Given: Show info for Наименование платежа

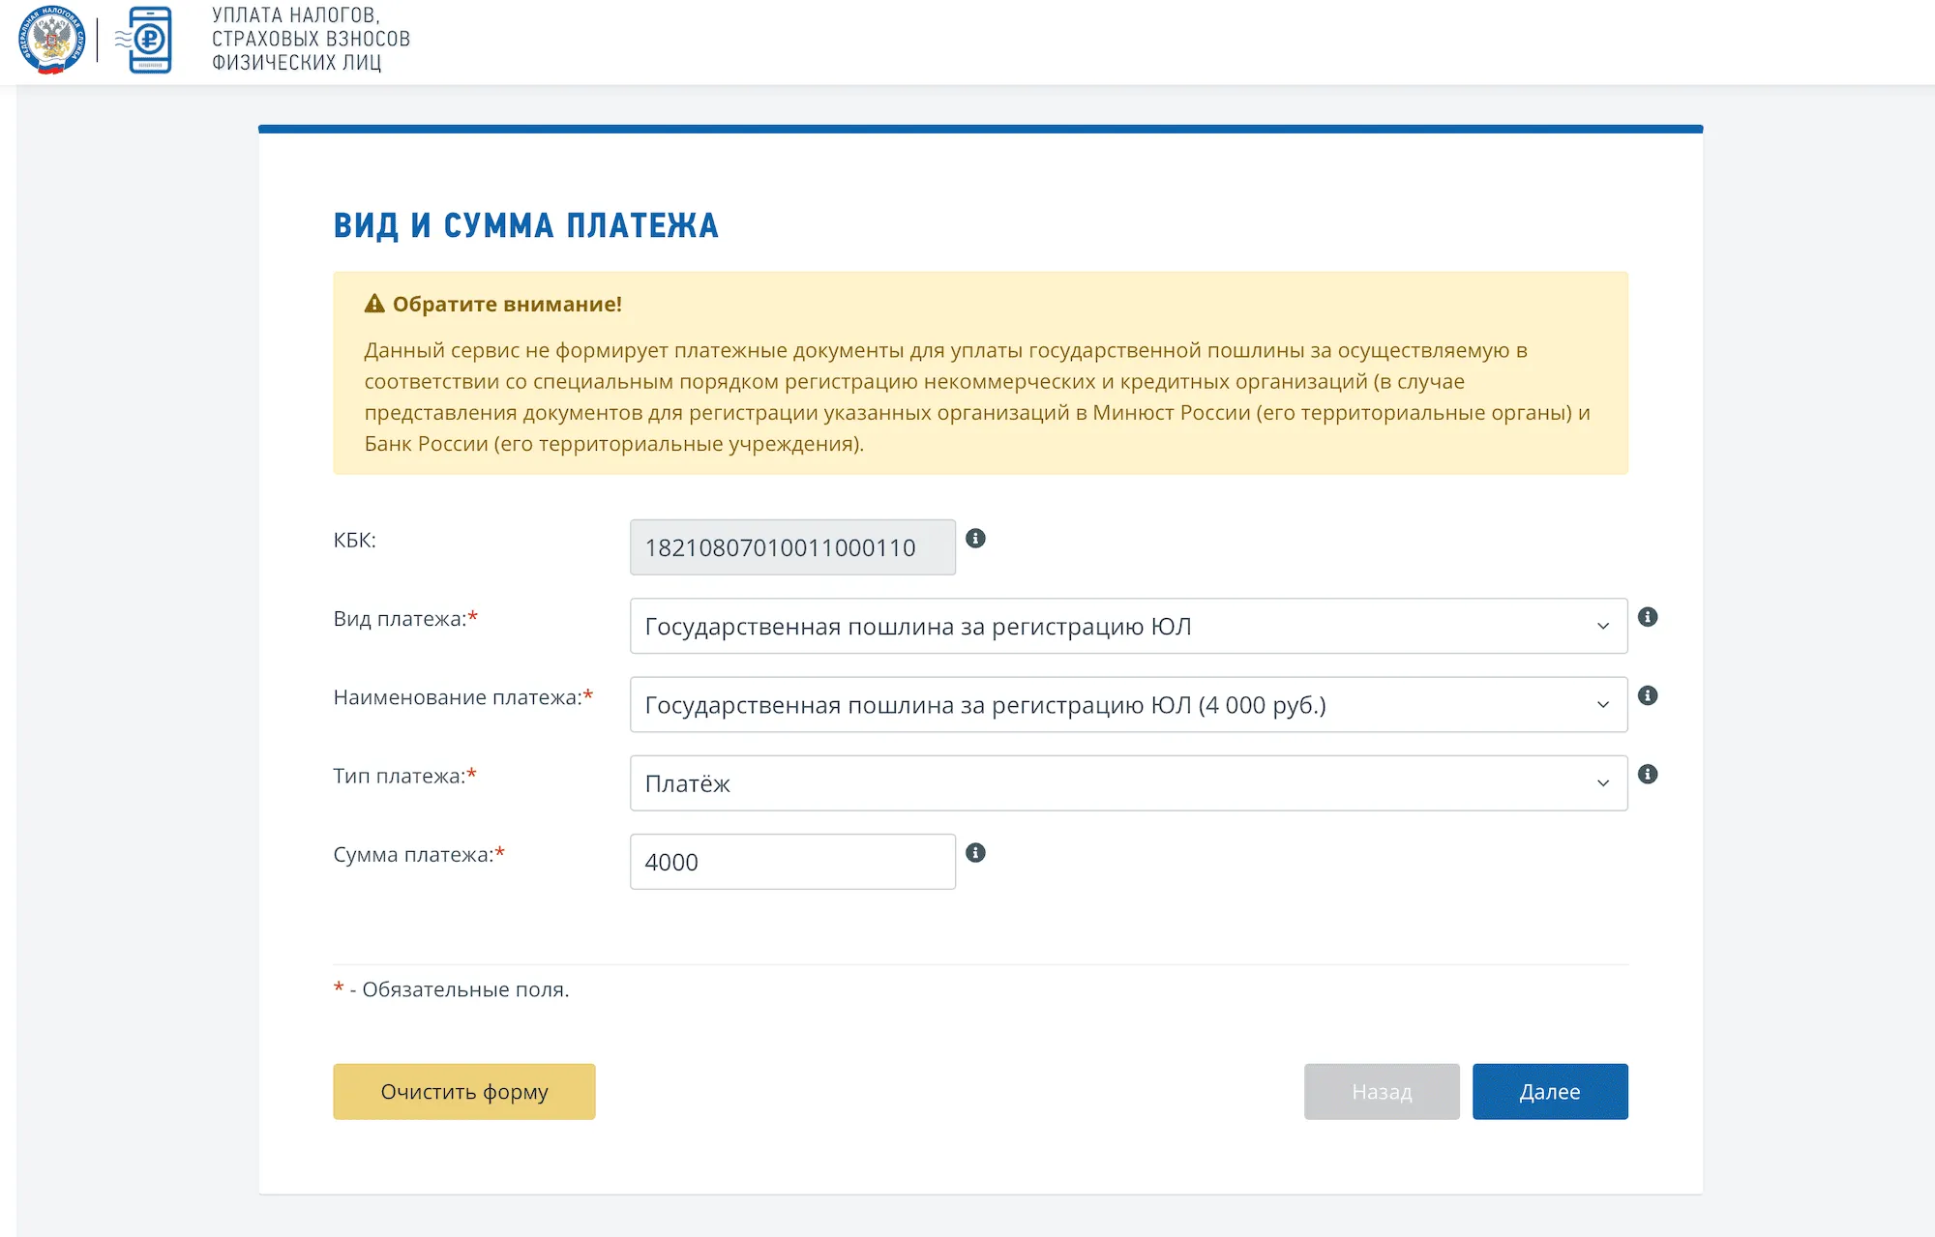Looking at the screenshot, I should coord(1648,695).
